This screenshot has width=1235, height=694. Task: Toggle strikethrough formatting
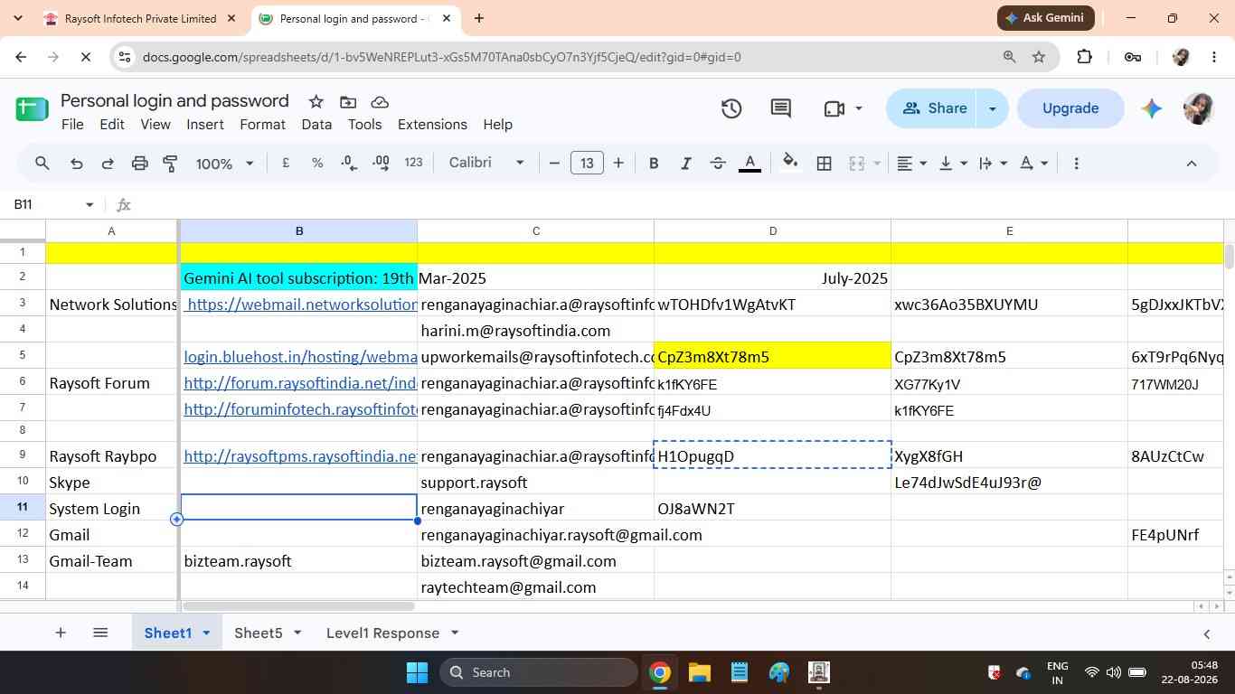[718, 164]
